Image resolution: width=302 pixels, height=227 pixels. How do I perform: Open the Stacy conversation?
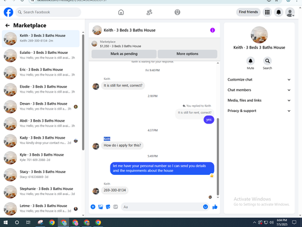[x=40, y=175]
